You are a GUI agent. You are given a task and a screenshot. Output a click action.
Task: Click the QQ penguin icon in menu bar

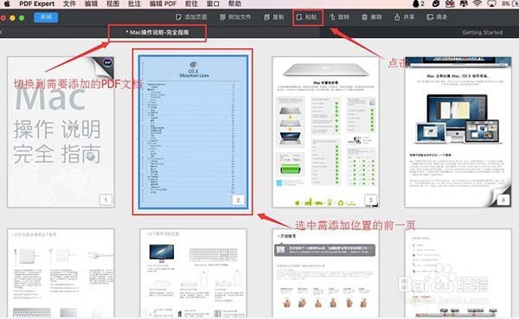click(x=416, y=3)
